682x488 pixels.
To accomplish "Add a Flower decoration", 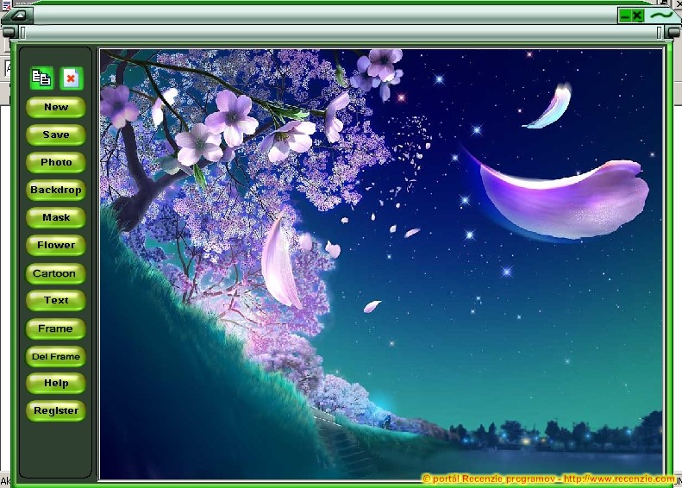I will (x=56, y=246).
